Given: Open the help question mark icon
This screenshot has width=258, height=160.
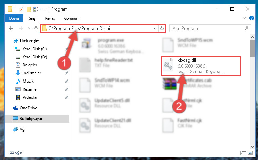Looking at the screenshot, I should [251, 18].
